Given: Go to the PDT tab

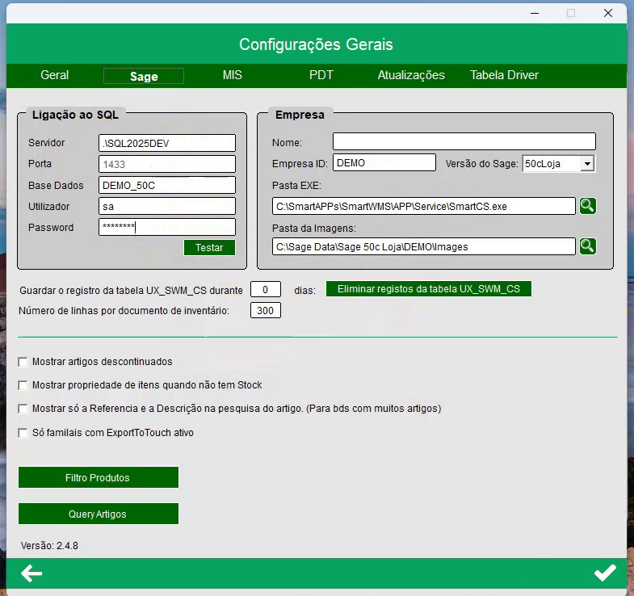Looking at the screenshot, I should 321,75.
